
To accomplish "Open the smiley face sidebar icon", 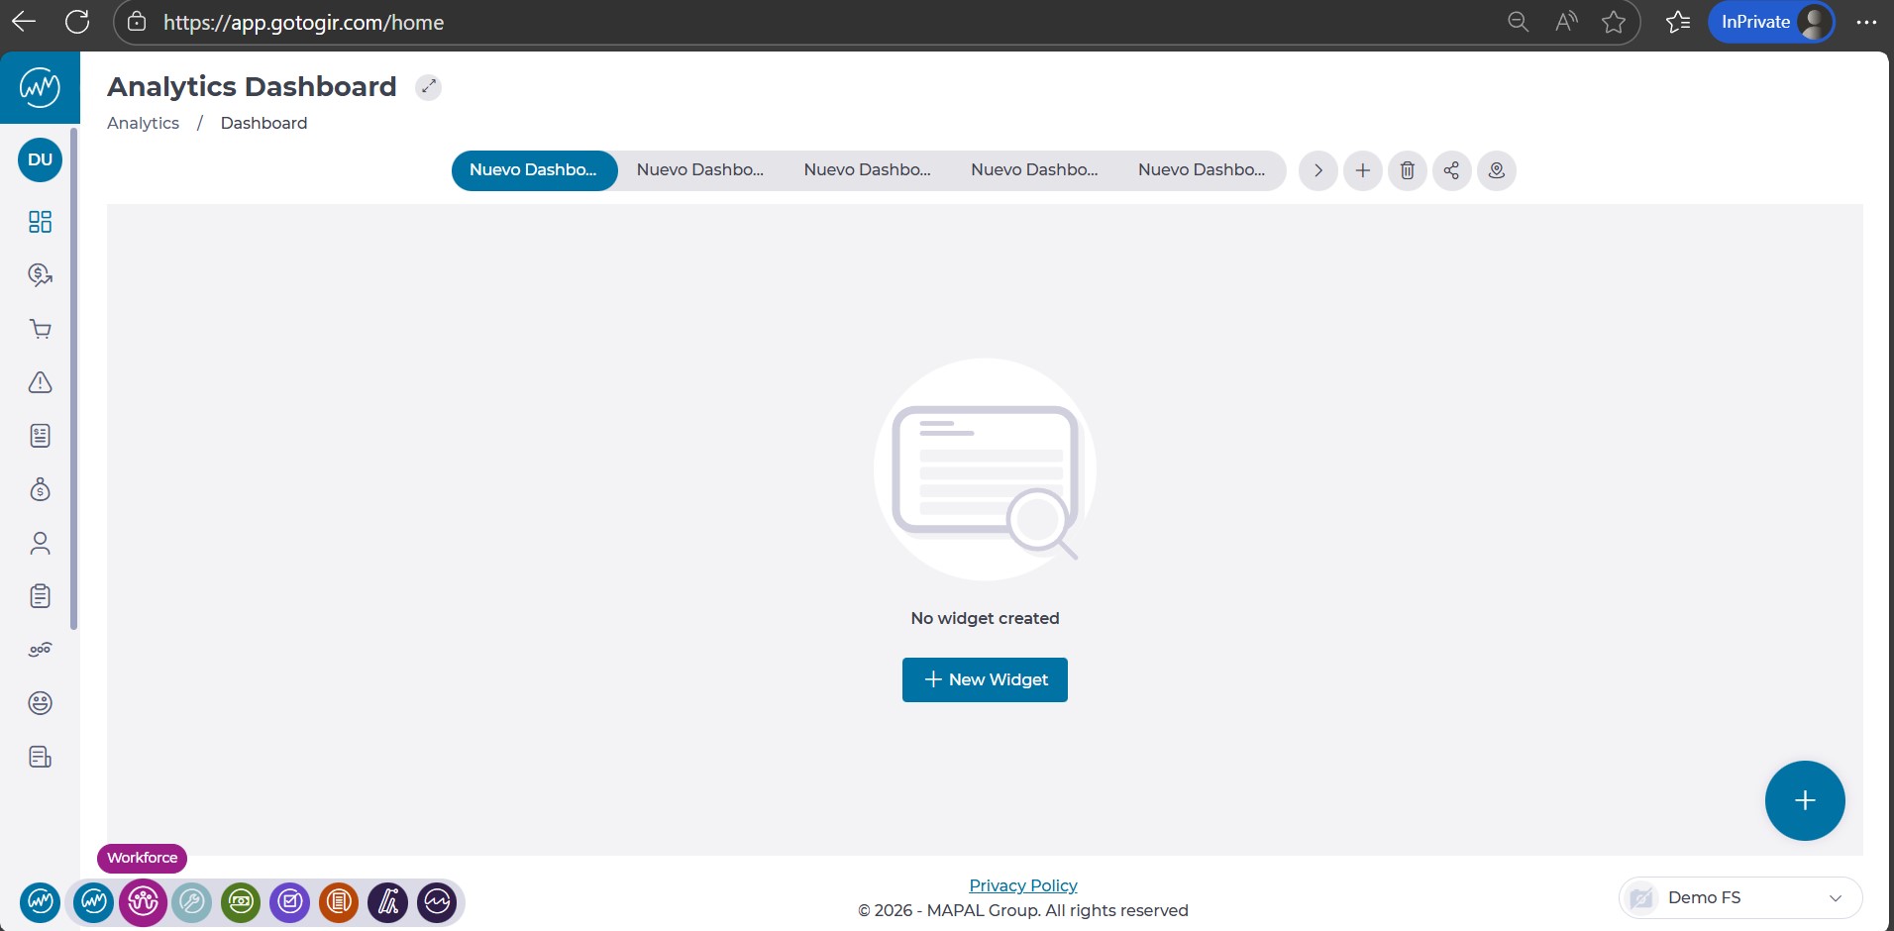I will pyautogui.click(x=40, y=703).
